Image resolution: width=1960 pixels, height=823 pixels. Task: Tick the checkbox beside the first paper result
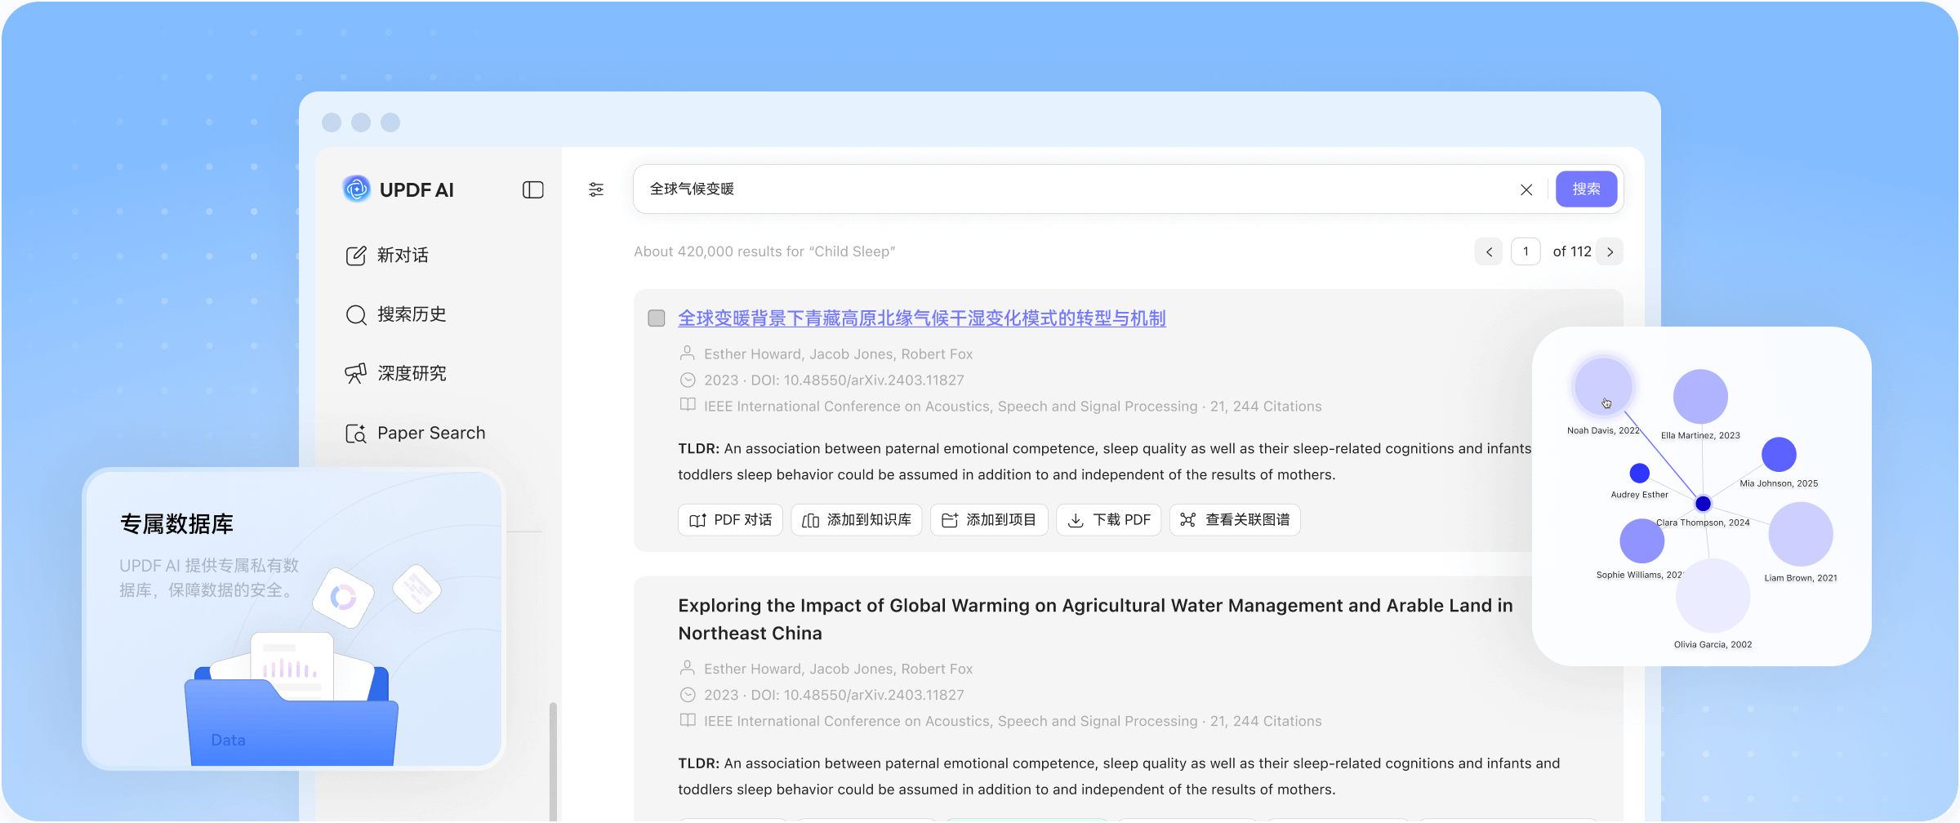[657, 318]
